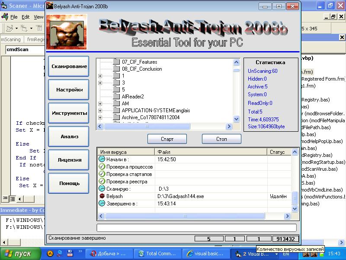The image size is (346, 260).
Task: Click the Belyash virus bug icon
Action: (x=102, y=196)
